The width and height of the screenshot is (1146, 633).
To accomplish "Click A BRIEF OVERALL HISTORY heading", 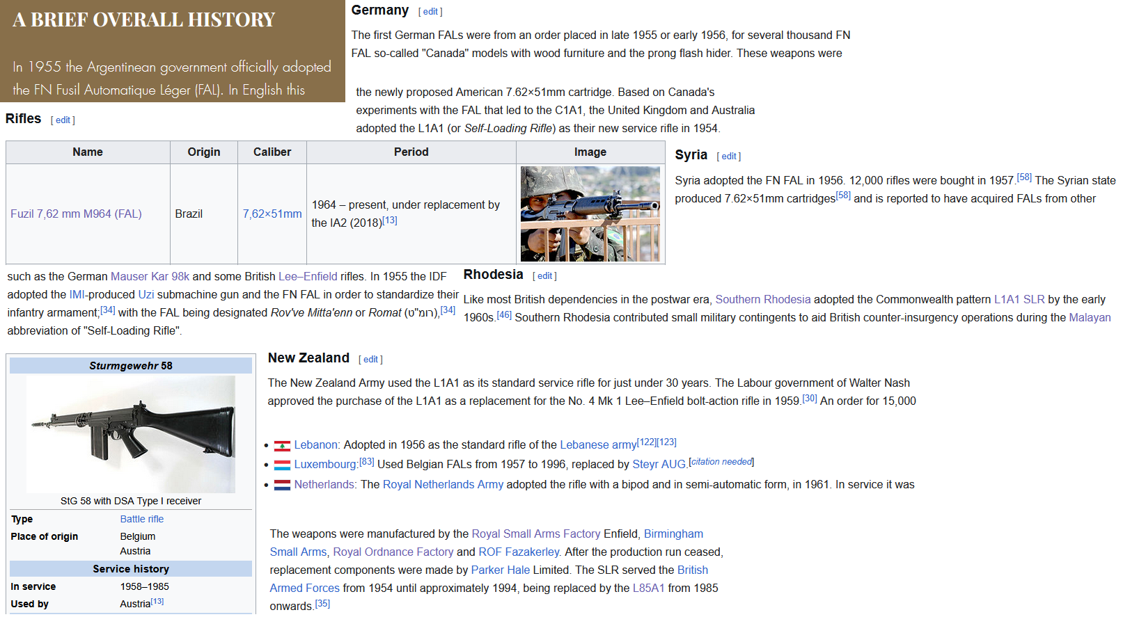I will [x=144, y=20].
